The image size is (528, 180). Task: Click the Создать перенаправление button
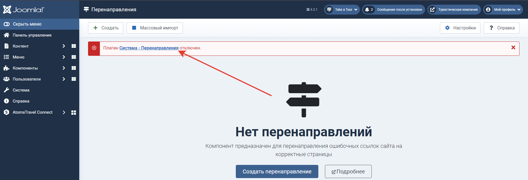point(277,171)
